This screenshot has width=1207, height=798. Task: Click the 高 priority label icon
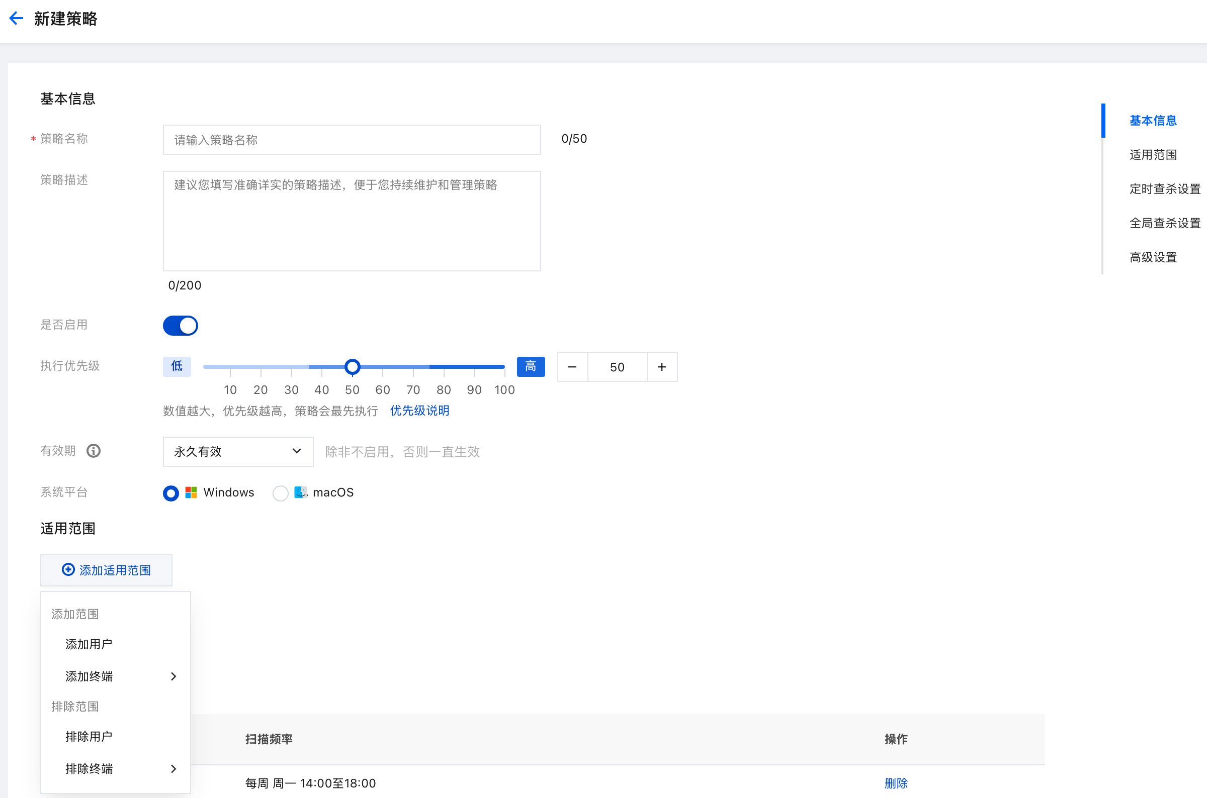click(x=530, y=366)
